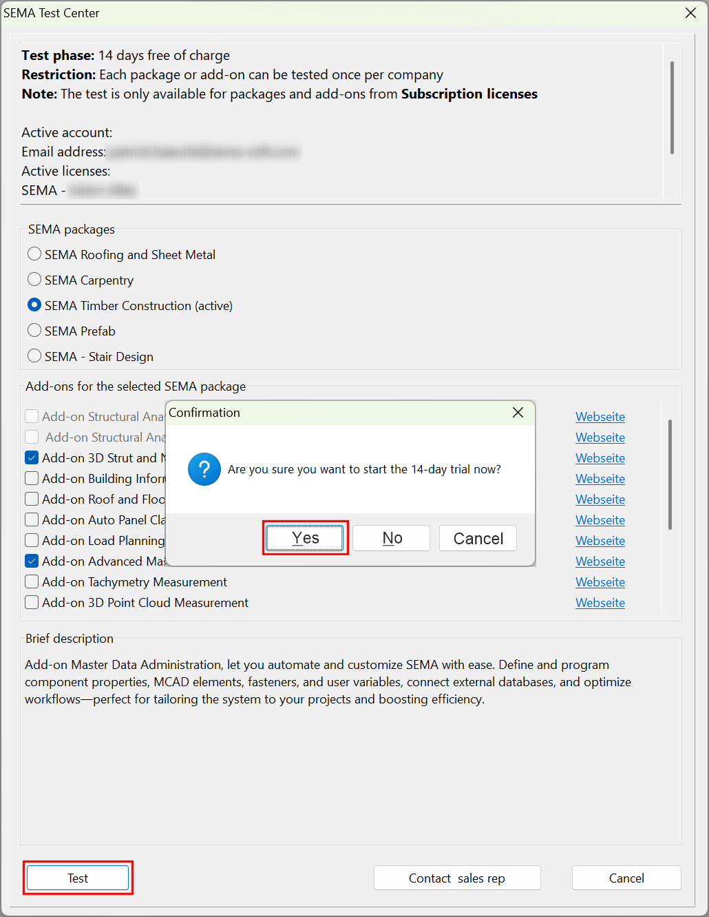Open Webseite link for 3D Point Cloud
The width and height of the screenshot is (709, 917).
pyautogui.click(x=600, y=603)
